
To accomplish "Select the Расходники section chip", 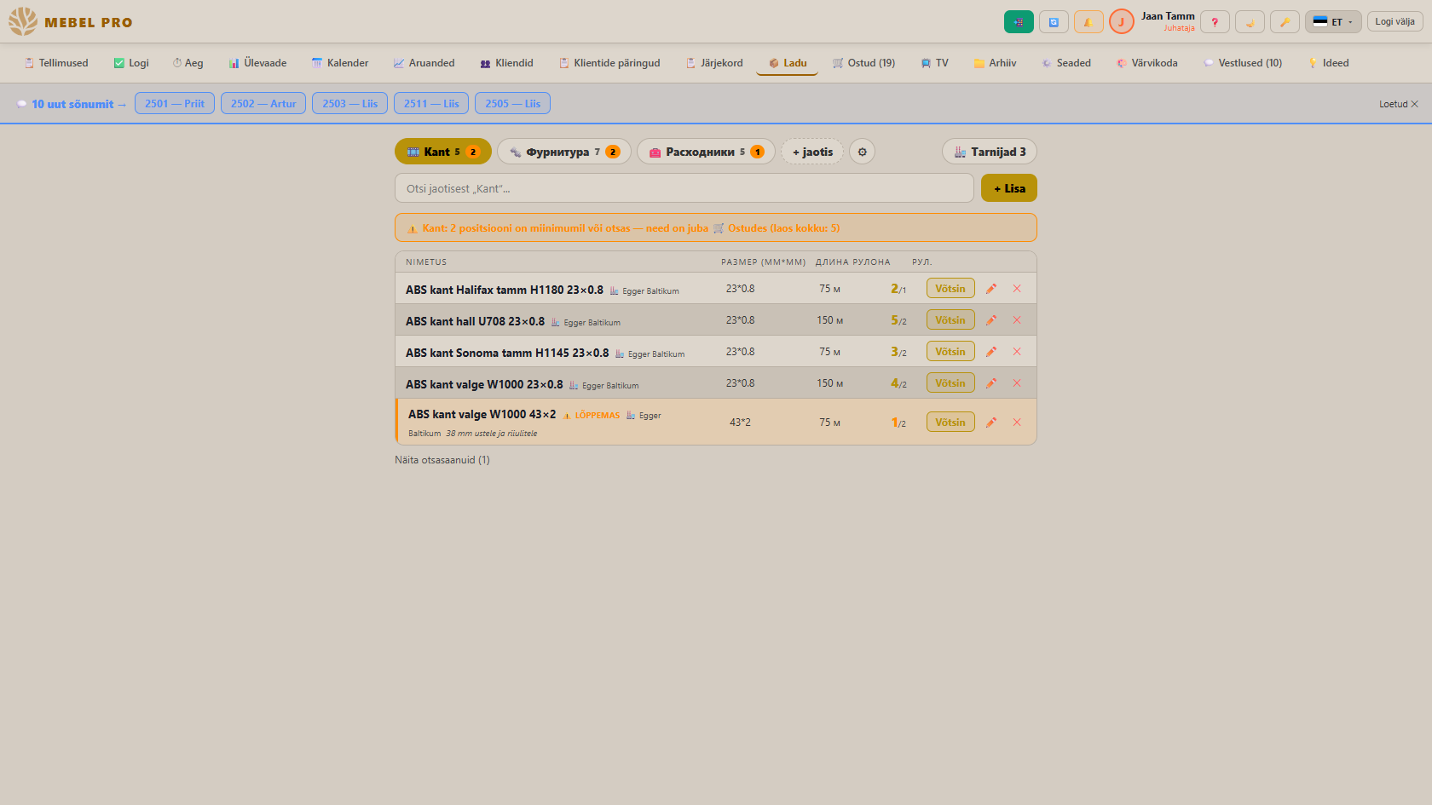I will (x=706, y=152).
